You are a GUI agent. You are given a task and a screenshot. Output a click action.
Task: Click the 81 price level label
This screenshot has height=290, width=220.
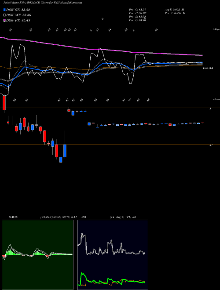pos(211,145)
